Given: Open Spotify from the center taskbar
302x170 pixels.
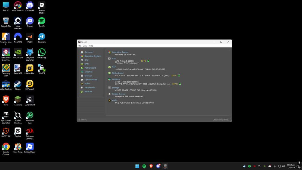Looking at the screenshot, I should [x=144, y=166].
